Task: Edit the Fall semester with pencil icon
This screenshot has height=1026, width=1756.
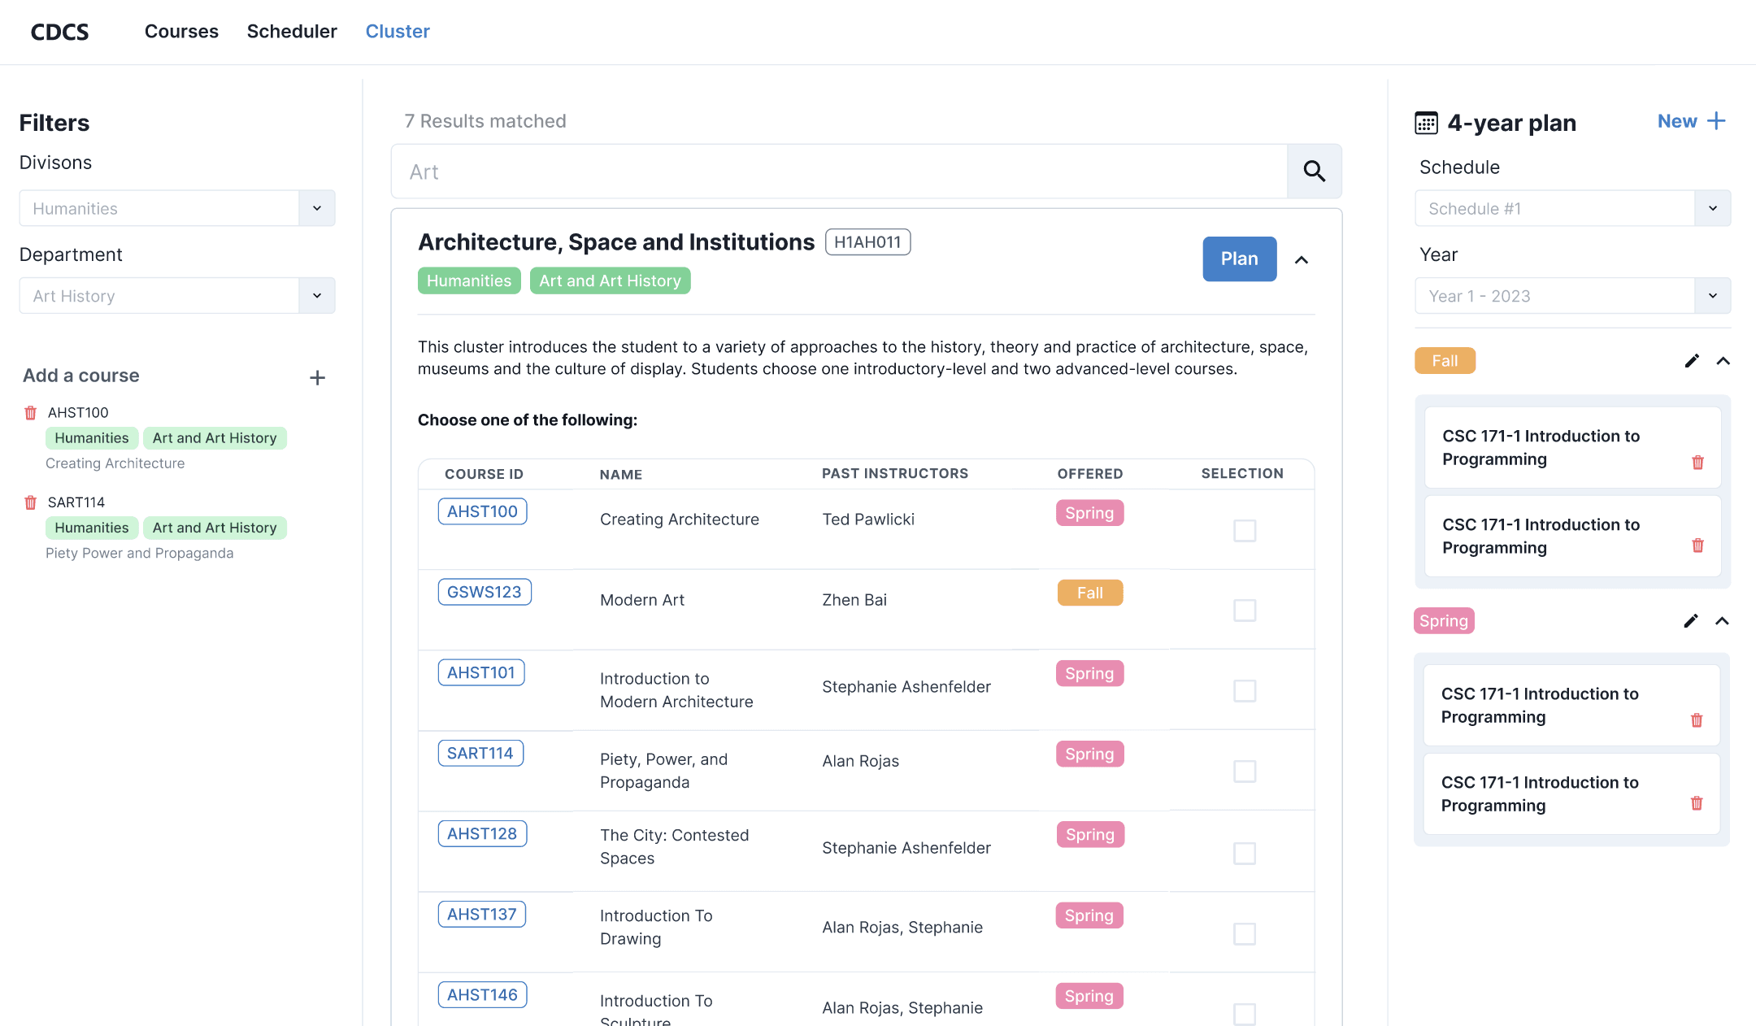Action: (1692, 361)
